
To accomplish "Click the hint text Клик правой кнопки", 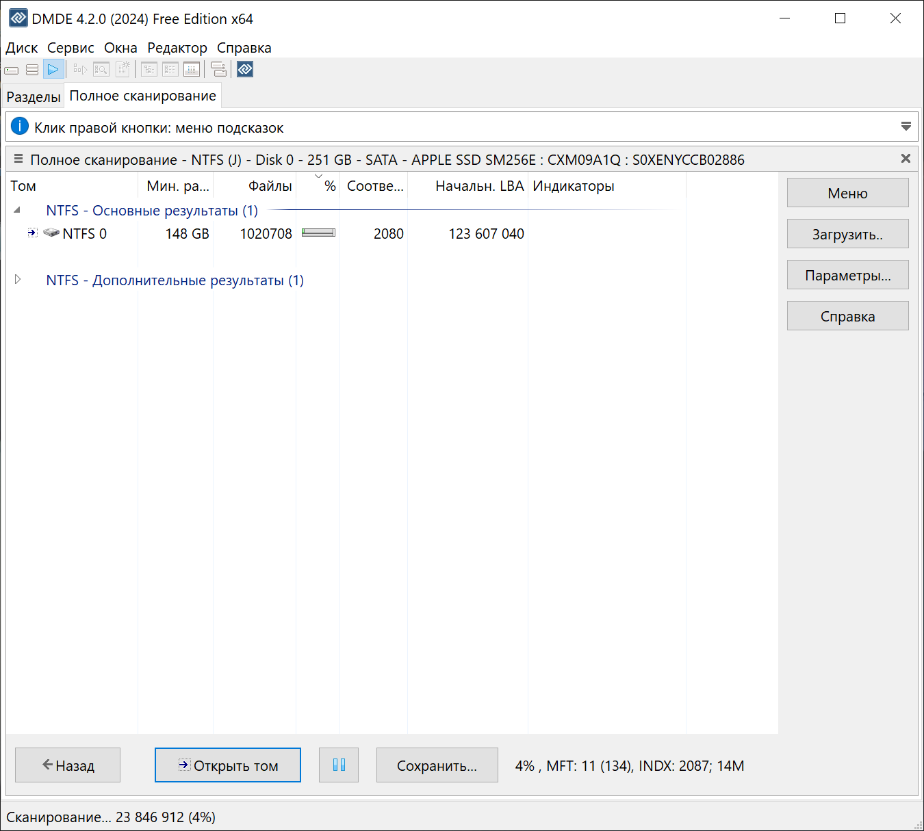I will coord(159,128).
